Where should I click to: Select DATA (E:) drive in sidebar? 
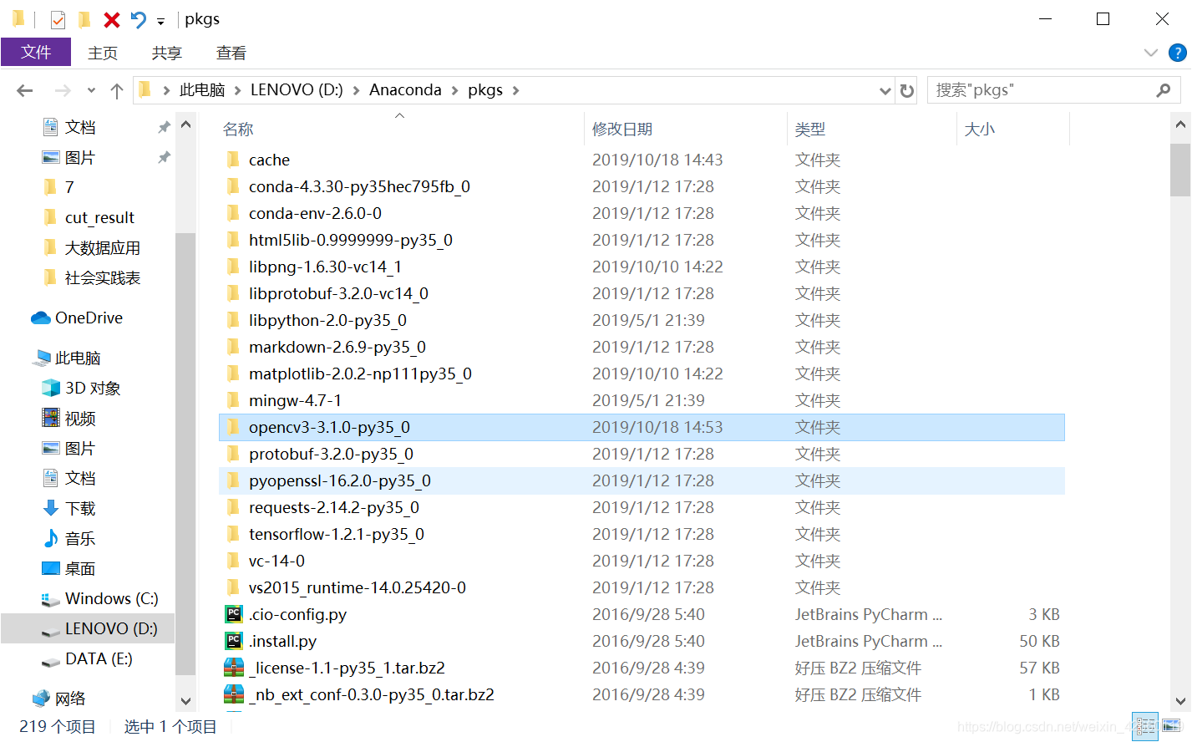(x=99, y=658)
